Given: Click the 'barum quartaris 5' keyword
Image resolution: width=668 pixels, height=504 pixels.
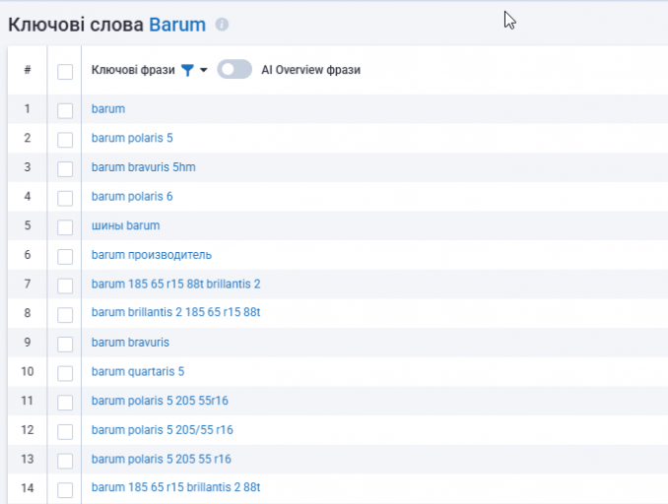Looking at the screenshot, I should tap(138, 372).
